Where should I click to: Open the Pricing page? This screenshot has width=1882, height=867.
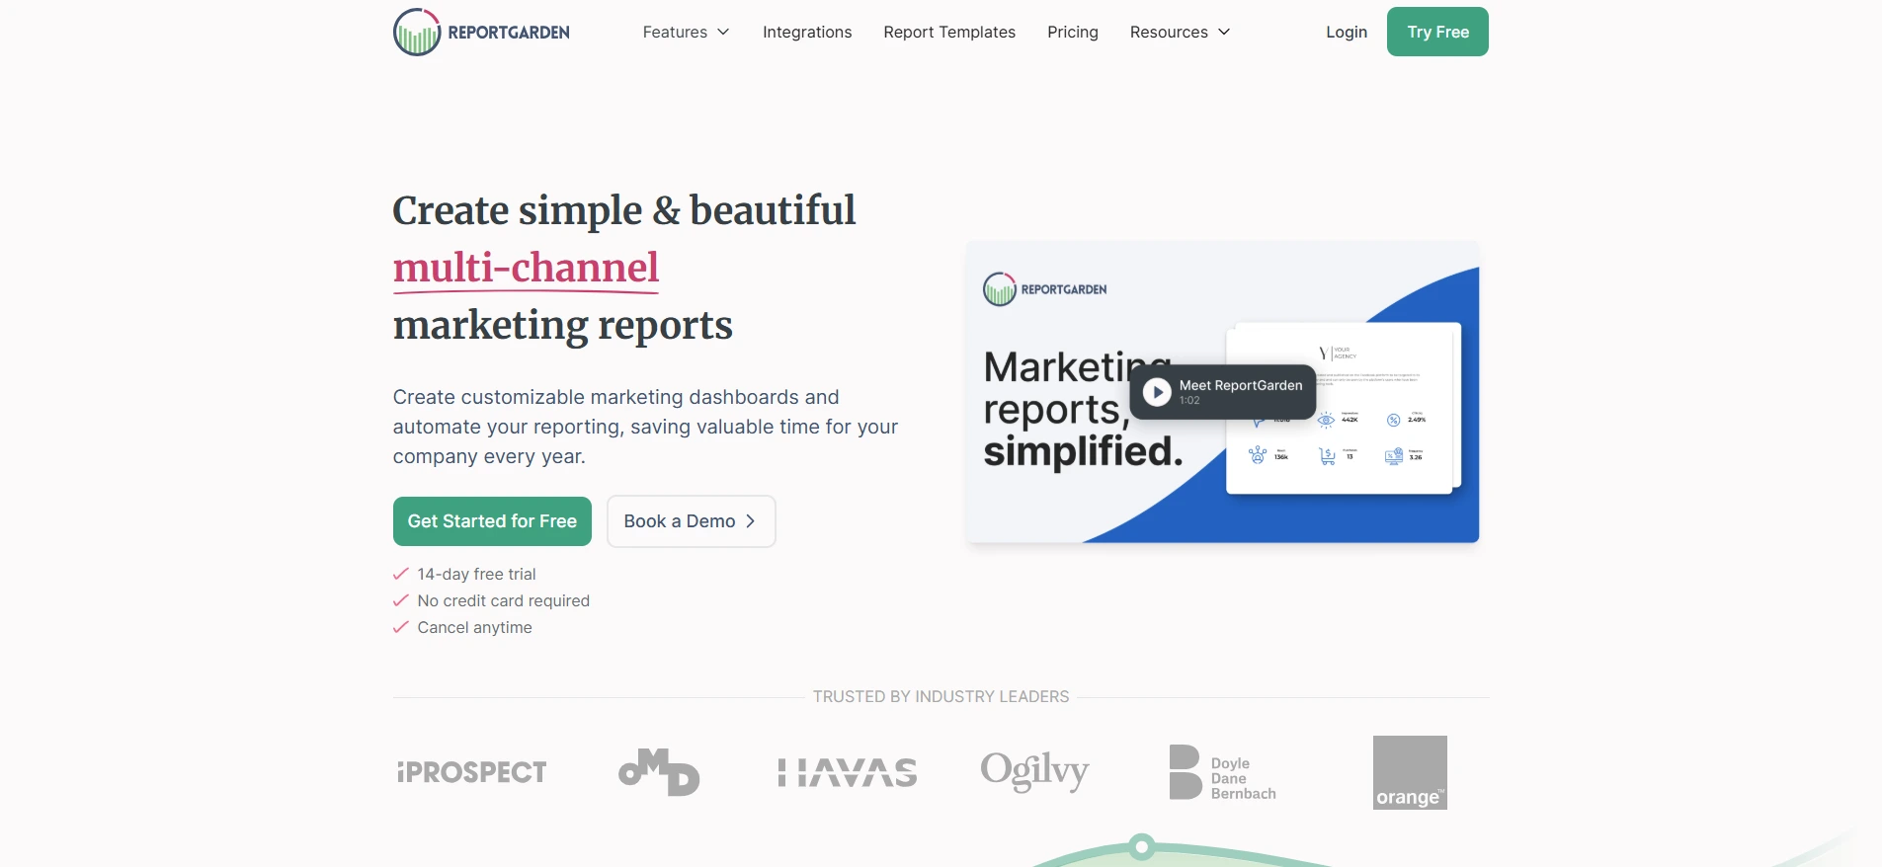coord(1073,32)
